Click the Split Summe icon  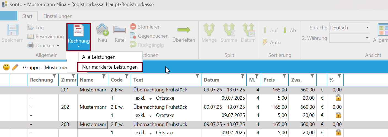click(x=229, y=30)
